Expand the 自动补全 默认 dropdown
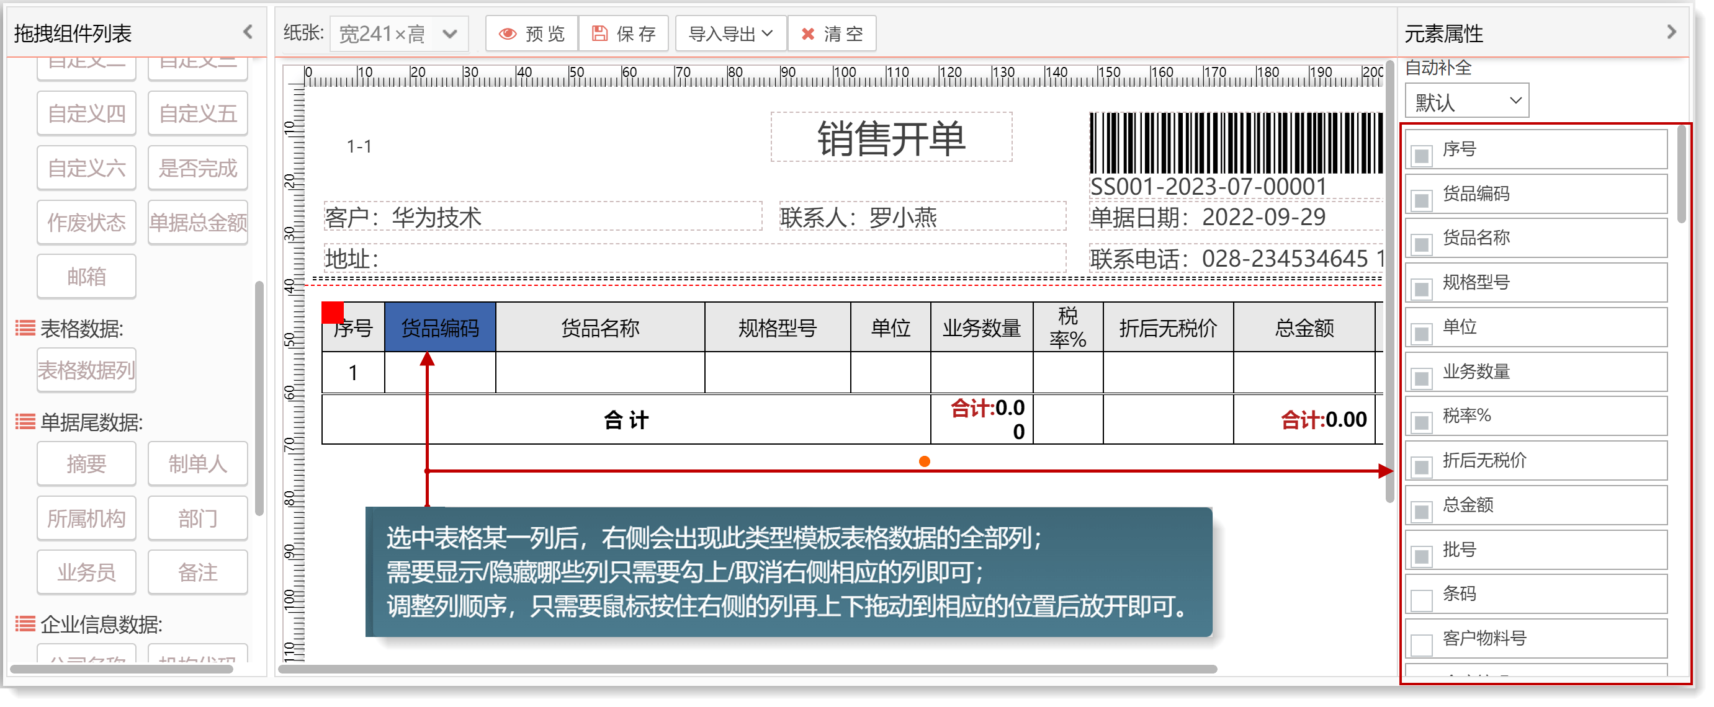 coord(1466,102)
